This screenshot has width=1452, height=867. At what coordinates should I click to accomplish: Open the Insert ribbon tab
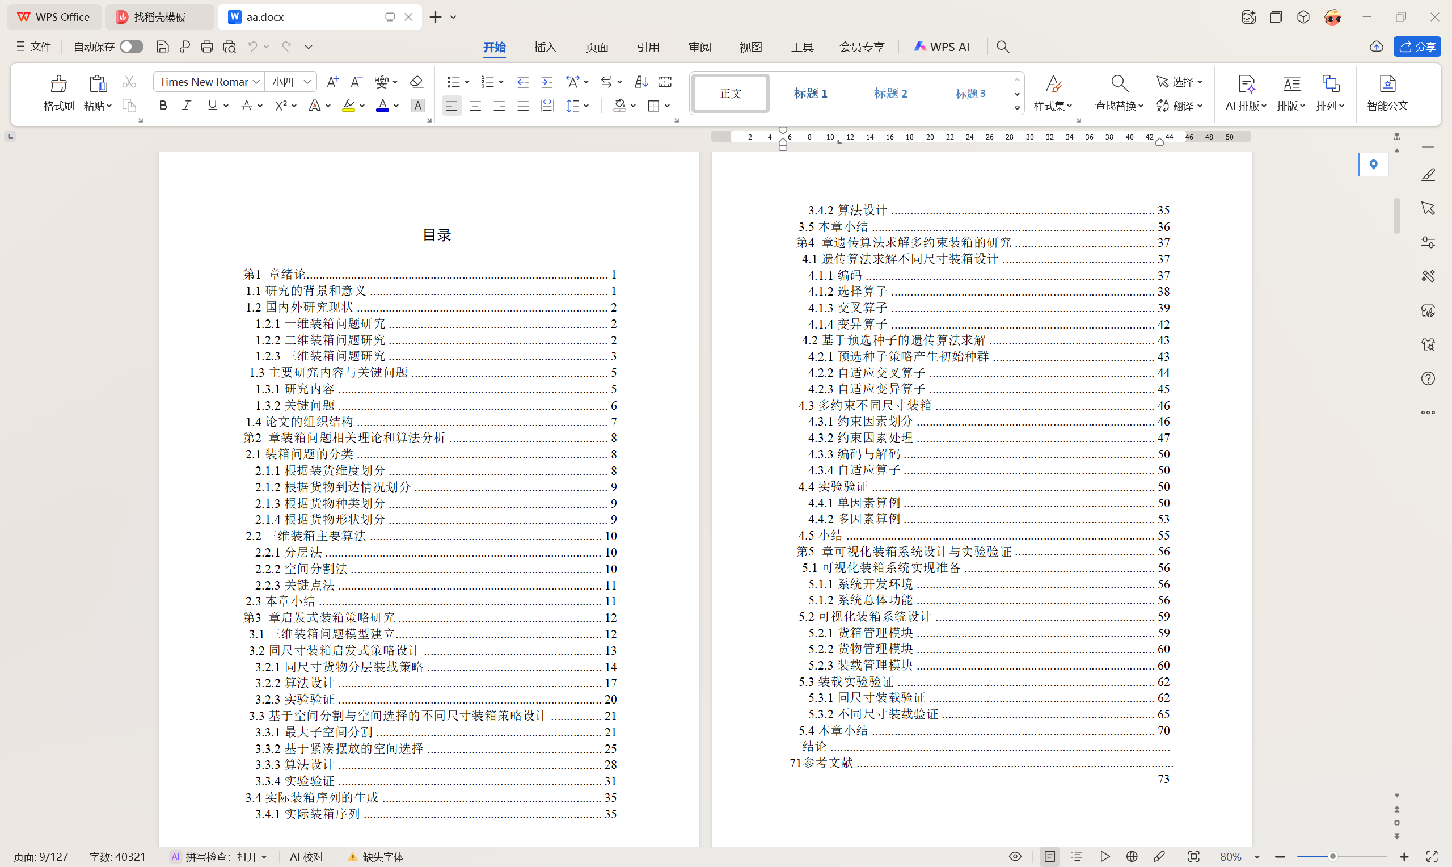pyautogui.click(x=544, y=47)
